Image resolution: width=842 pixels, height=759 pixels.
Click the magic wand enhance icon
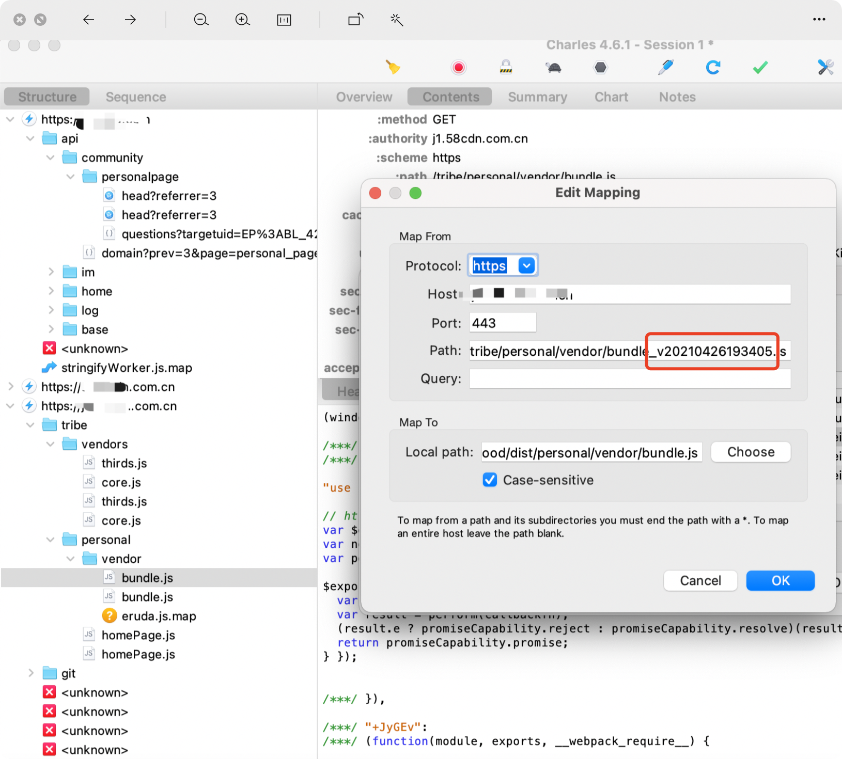click(x=397, y=20)
